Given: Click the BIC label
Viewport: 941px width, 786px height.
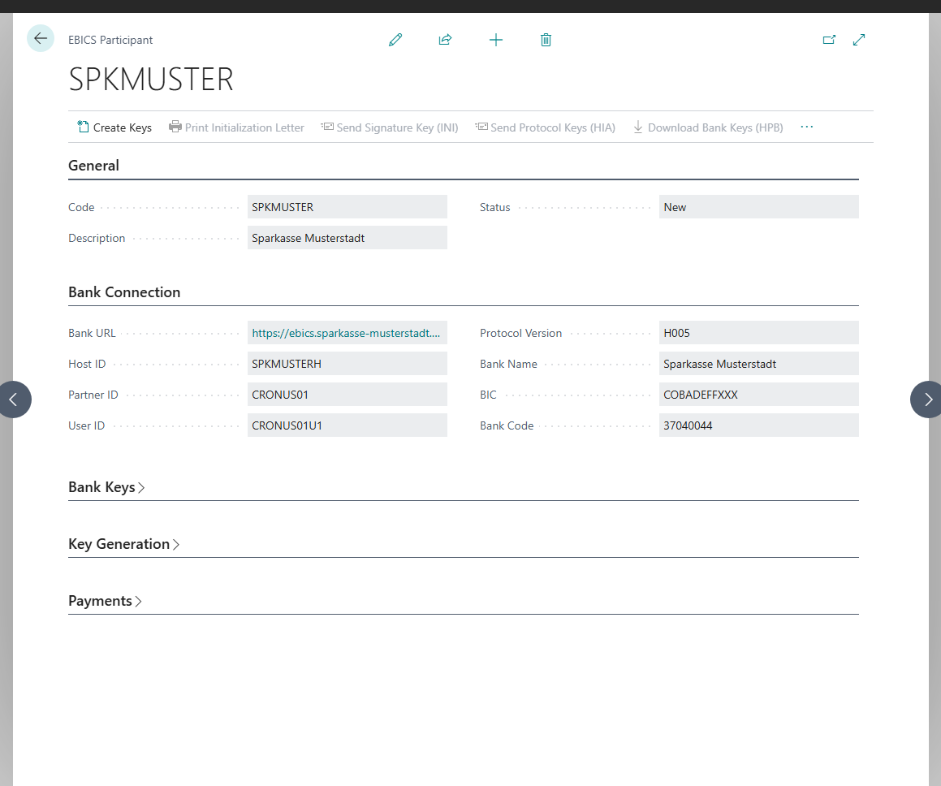Looking at the screenshot, I should click(x=488, y=394).
